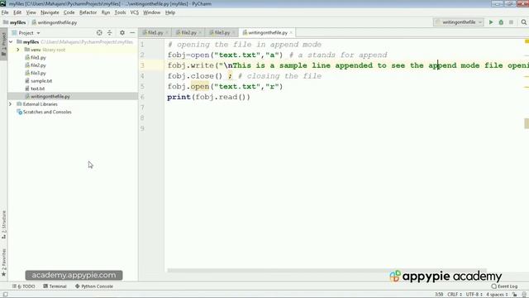Hide the Project panel with the minus icon
This screenshot has width=529, height=298.
(132, 33)
